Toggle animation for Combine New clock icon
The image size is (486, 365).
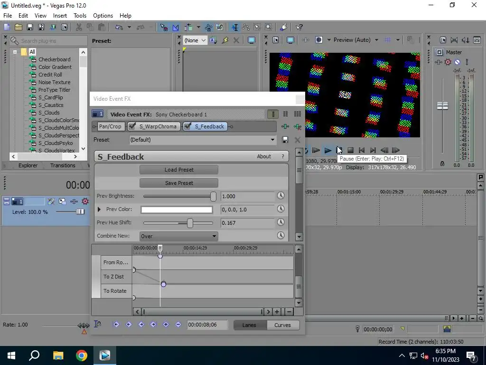point(280,236)
